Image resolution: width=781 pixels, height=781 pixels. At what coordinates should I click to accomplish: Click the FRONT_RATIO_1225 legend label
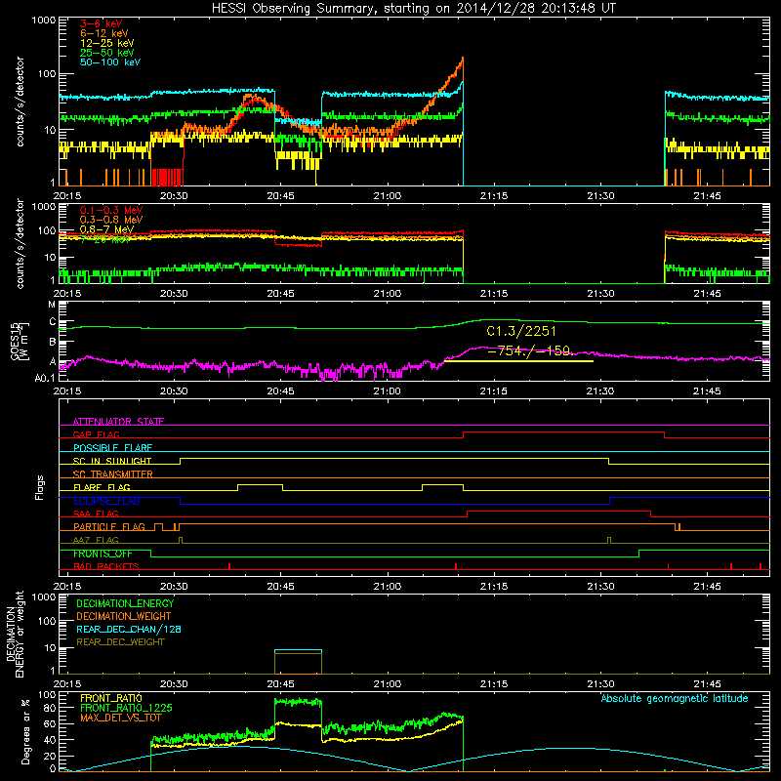[126, 708]
